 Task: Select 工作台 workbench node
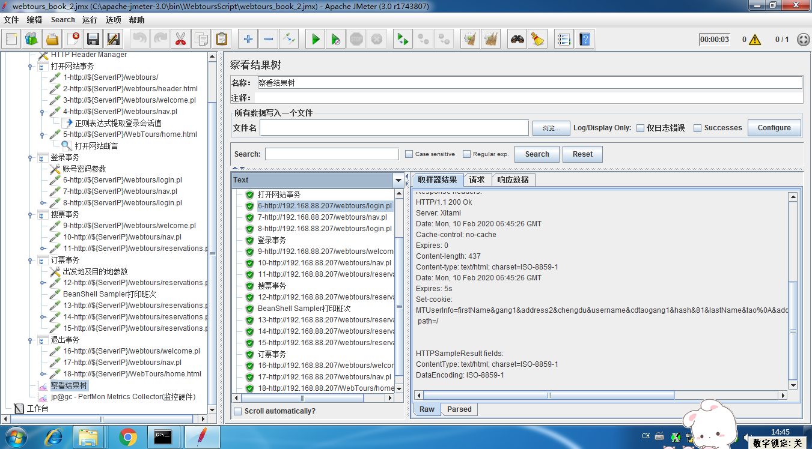click(x=37, y=408)
